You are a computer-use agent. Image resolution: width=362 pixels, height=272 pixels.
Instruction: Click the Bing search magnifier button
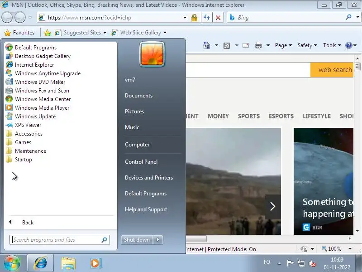(348, 17)
